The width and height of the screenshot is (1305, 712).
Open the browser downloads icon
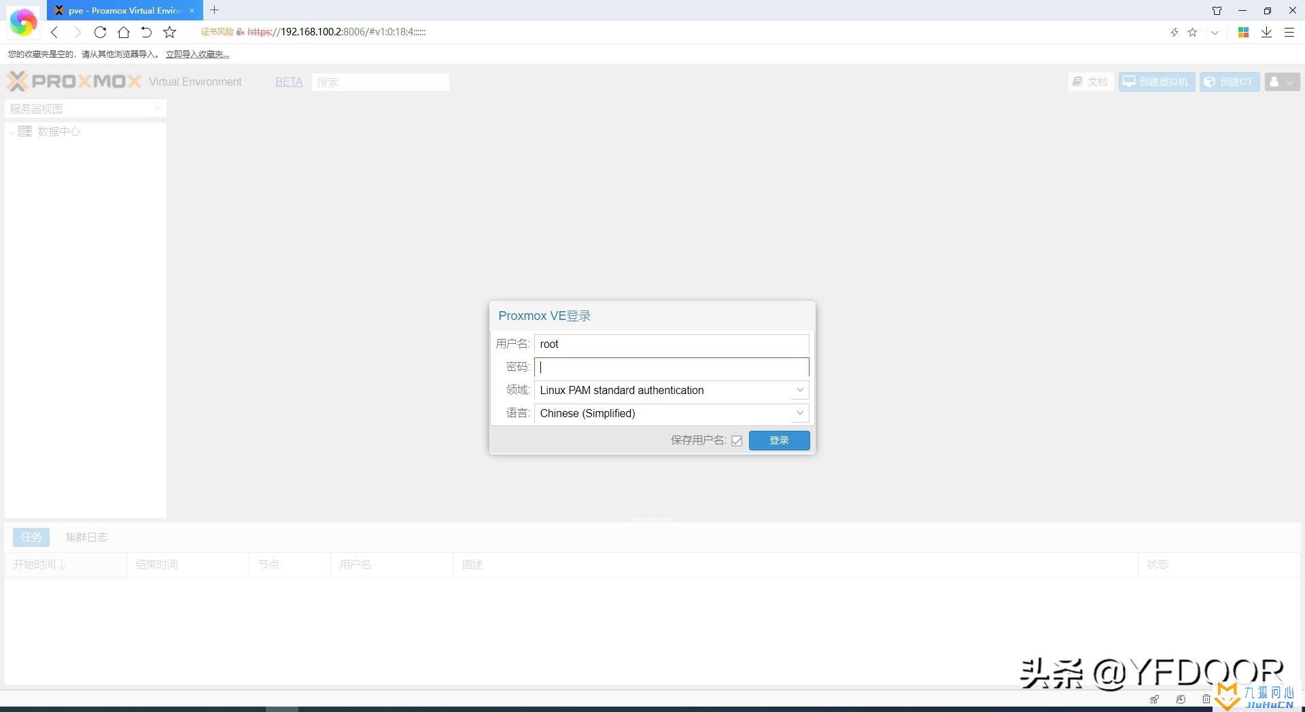pyautogui.click(x=1266, y=32)
